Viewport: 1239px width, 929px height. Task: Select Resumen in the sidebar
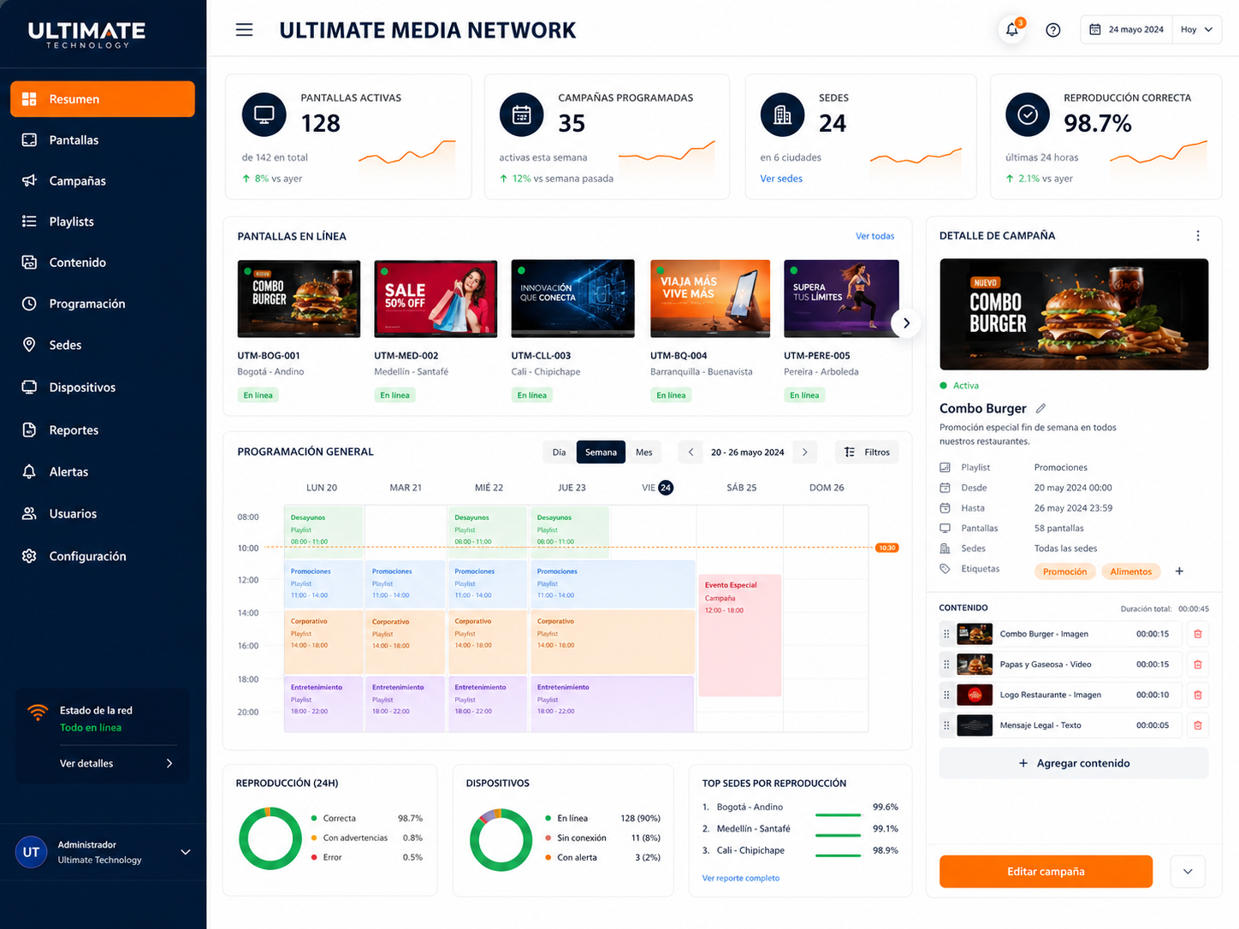click(x=103, y=99)
